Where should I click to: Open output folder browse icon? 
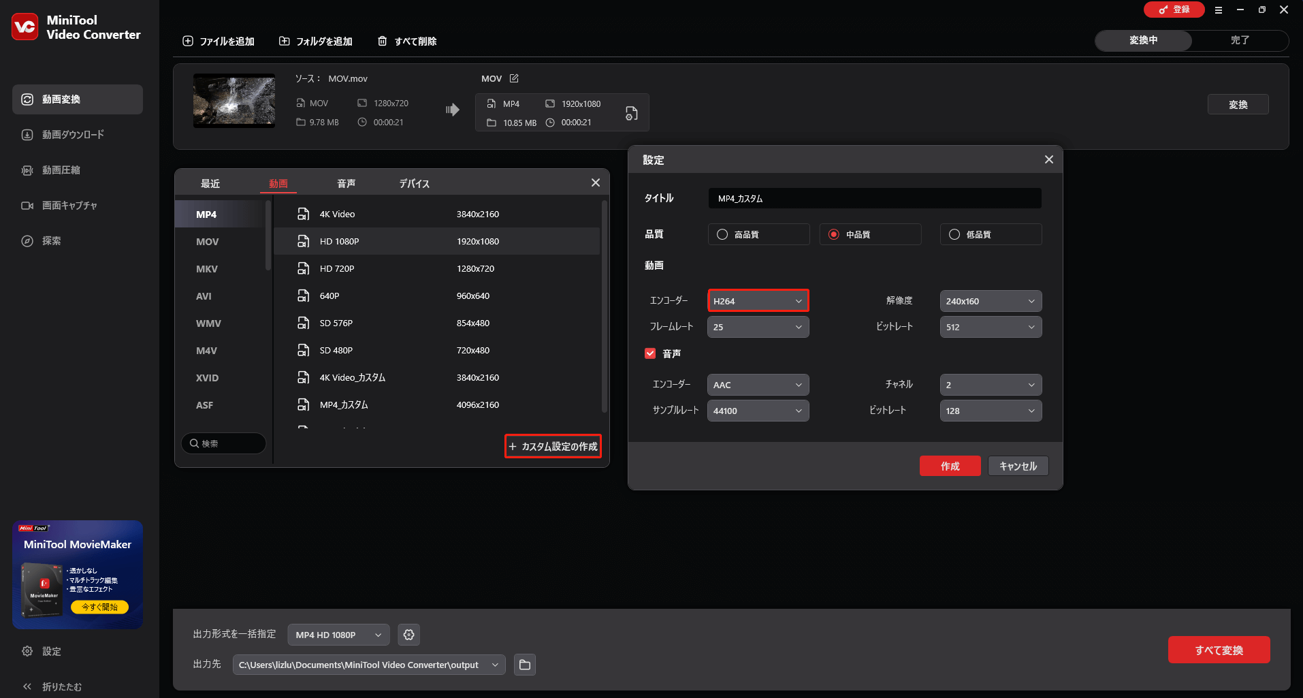point(525,665)
